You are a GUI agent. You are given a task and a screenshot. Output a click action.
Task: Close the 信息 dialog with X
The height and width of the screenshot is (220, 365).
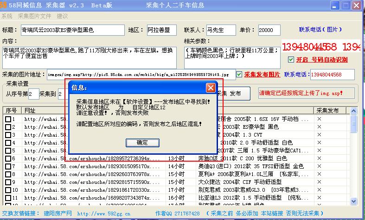point(211,87)
